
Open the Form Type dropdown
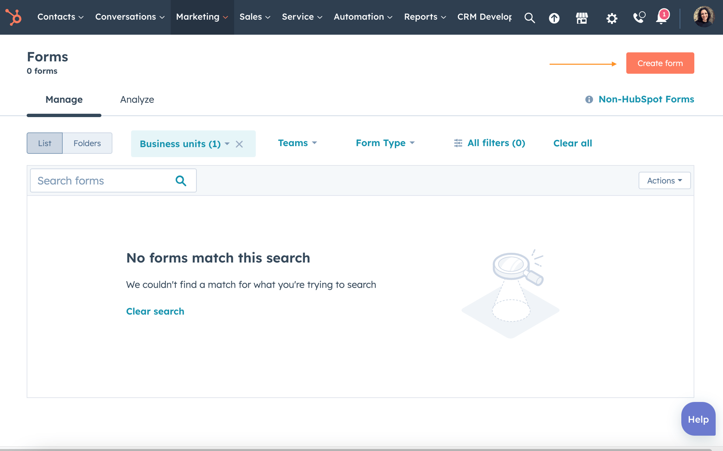click(x=385, y=143)
